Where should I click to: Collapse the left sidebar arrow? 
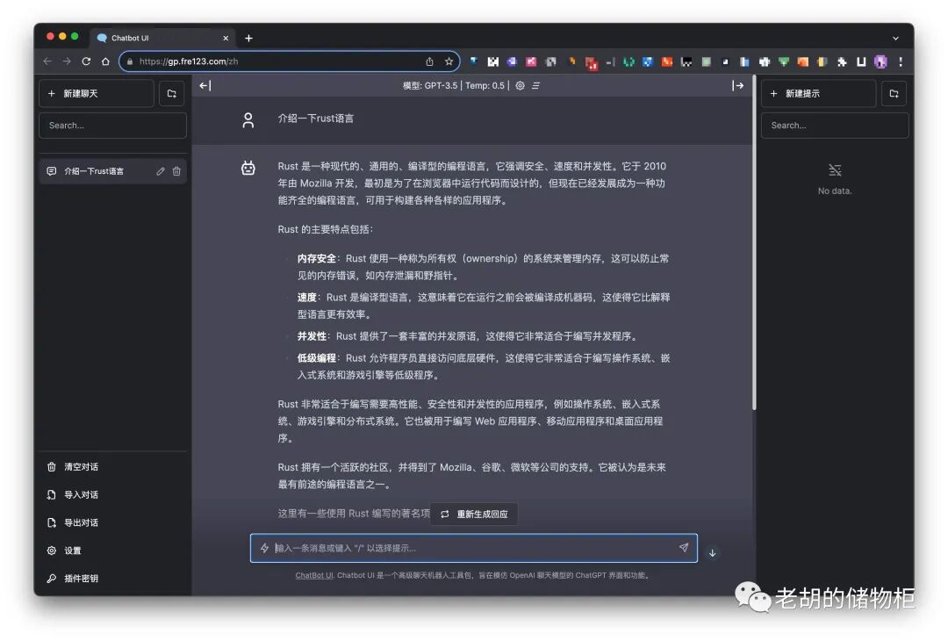(205, 86)
